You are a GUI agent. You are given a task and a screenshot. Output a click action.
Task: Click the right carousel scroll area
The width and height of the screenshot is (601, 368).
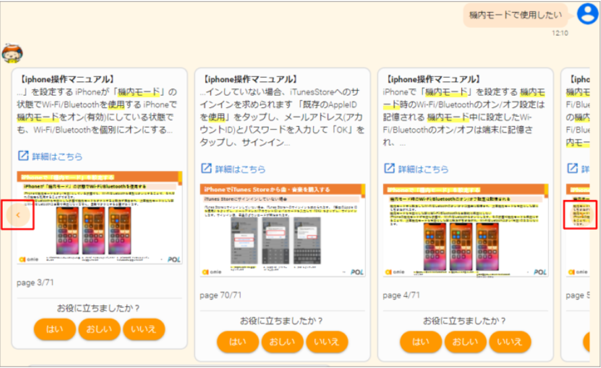581,214
